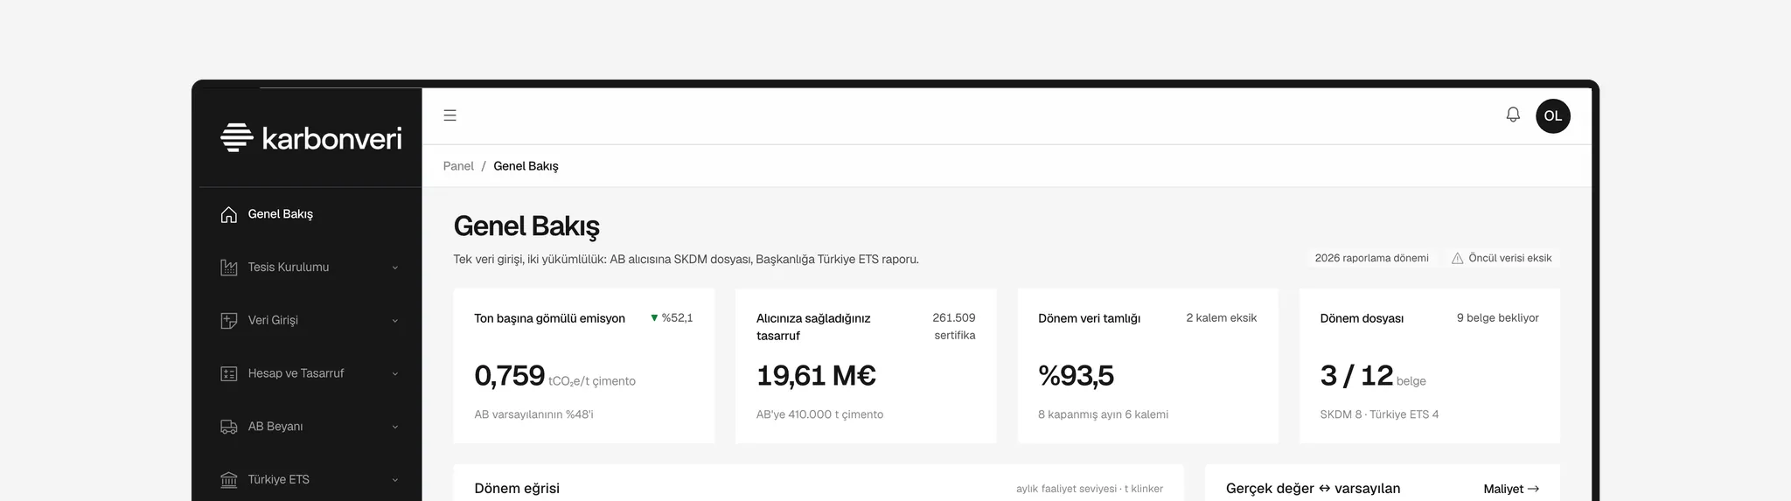Click the 2 kalem eksik label
Viewport: 1791px width, 501px height.
[x=1221, y=318]
